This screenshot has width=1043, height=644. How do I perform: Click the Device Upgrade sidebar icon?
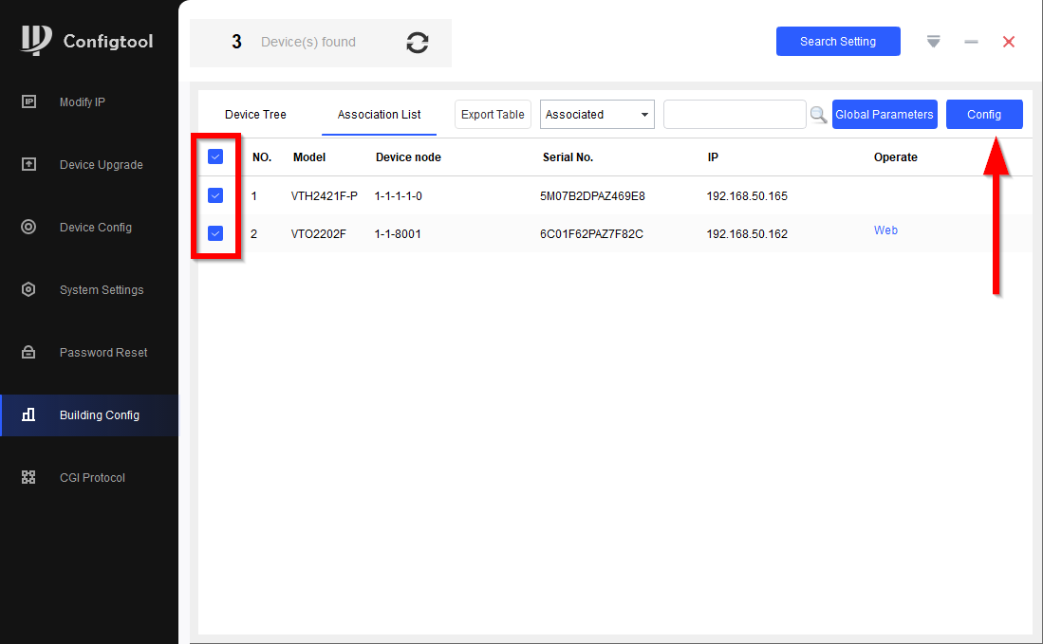[x=28, y=164]
